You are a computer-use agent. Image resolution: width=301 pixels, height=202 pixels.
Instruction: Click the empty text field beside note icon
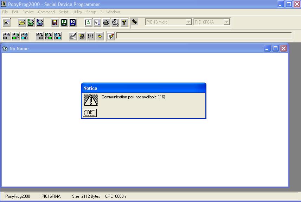[x=204, y=36]
